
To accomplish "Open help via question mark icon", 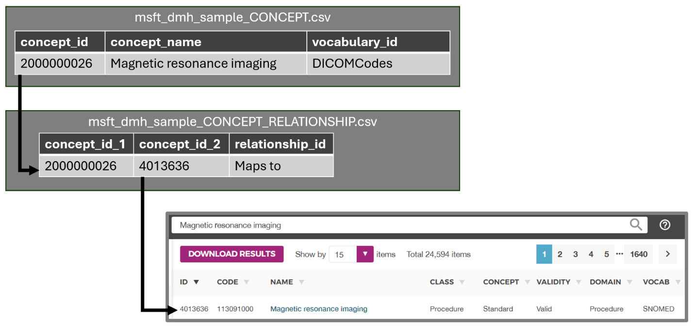I will click(x=665, y=225).
